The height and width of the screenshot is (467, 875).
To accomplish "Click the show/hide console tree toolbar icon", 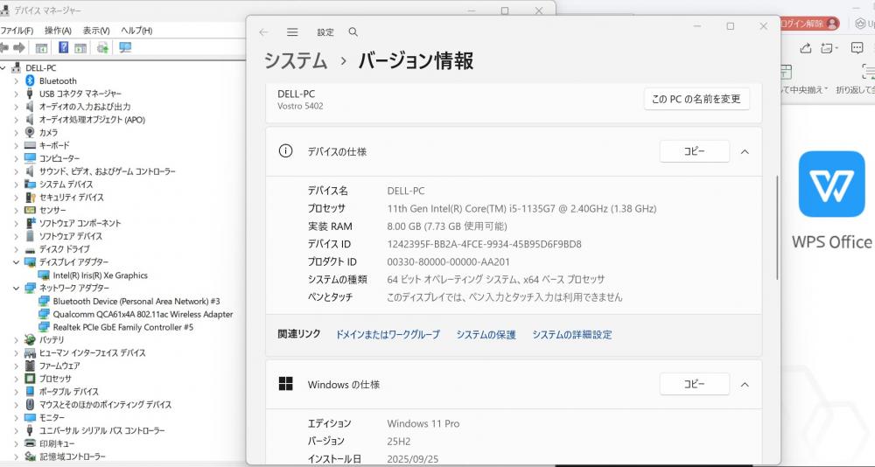I will click(x=41, y=48).
